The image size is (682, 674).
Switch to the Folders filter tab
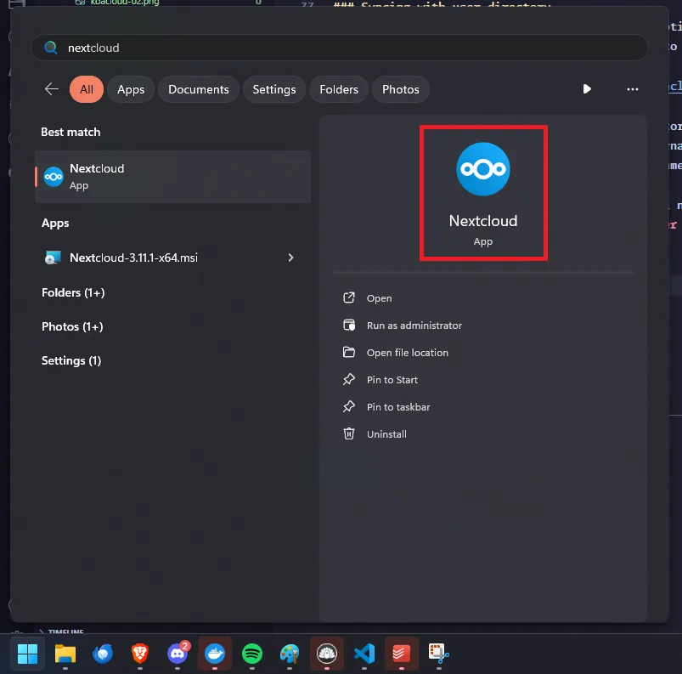pos(339,89)
